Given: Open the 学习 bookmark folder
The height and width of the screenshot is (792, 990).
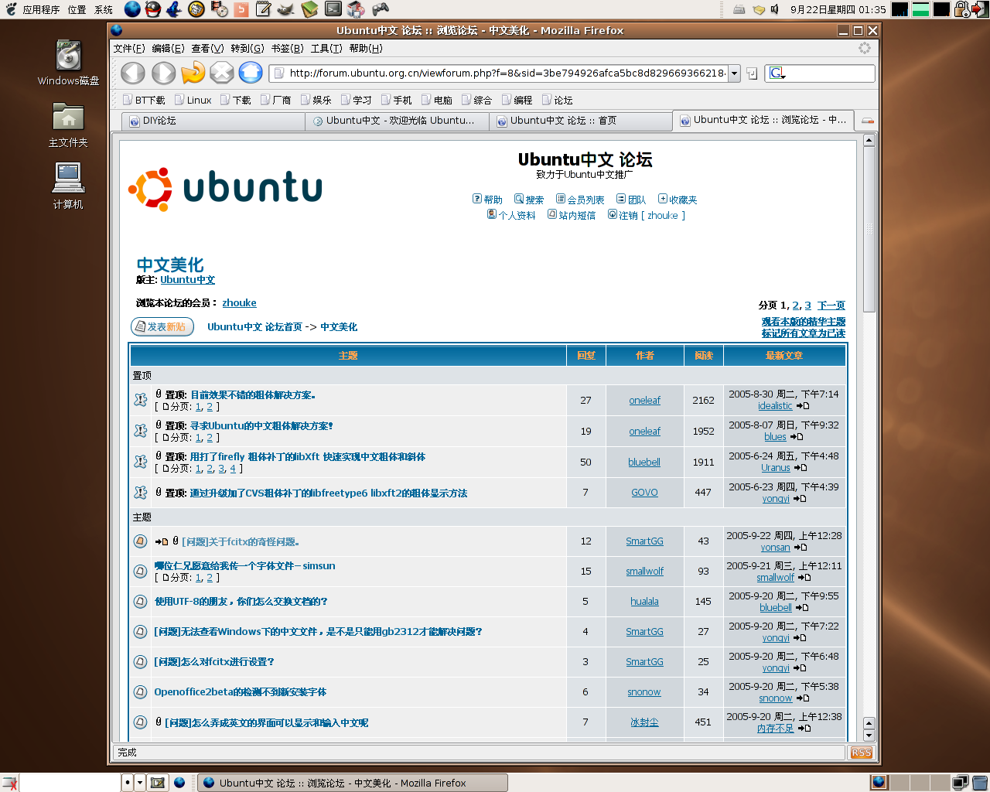Looking at the screenshot, I should click(357, 100).
